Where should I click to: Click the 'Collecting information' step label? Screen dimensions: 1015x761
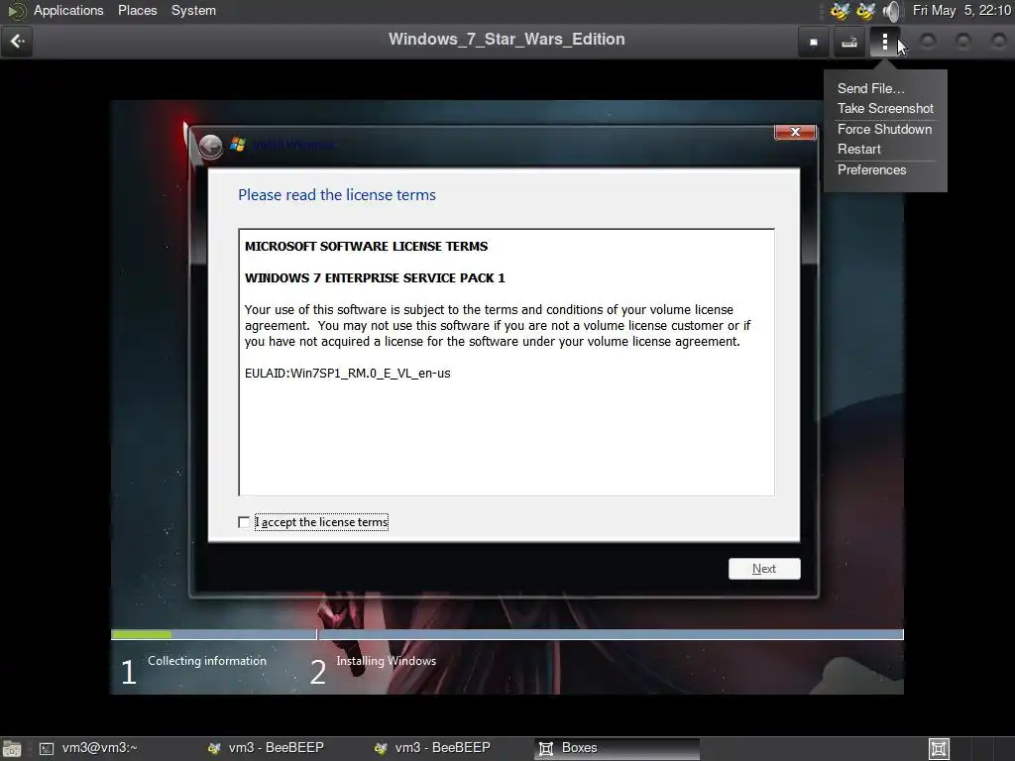pyautogui.click(x=207, y=661)
